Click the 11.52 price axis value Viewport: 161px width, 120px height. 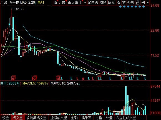155,55
